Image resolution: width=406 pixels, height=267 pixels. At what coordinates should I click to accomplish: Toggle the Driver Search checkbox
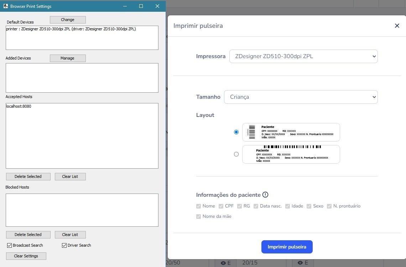point(64,245)
